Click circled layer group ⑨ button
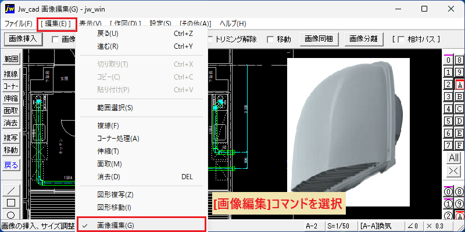The height and width of the screenshot is (232, 465). pyautogui.click(x=459, y=204)
